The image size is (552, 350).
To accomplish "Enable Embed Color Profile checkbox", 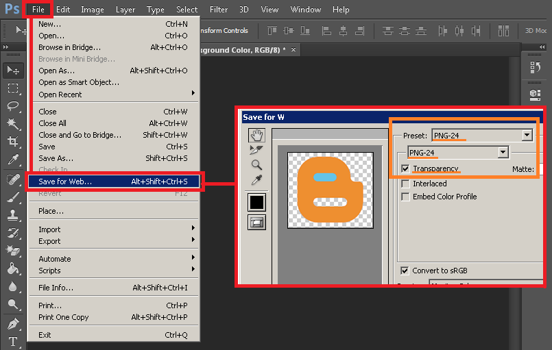I will (405, 197).
